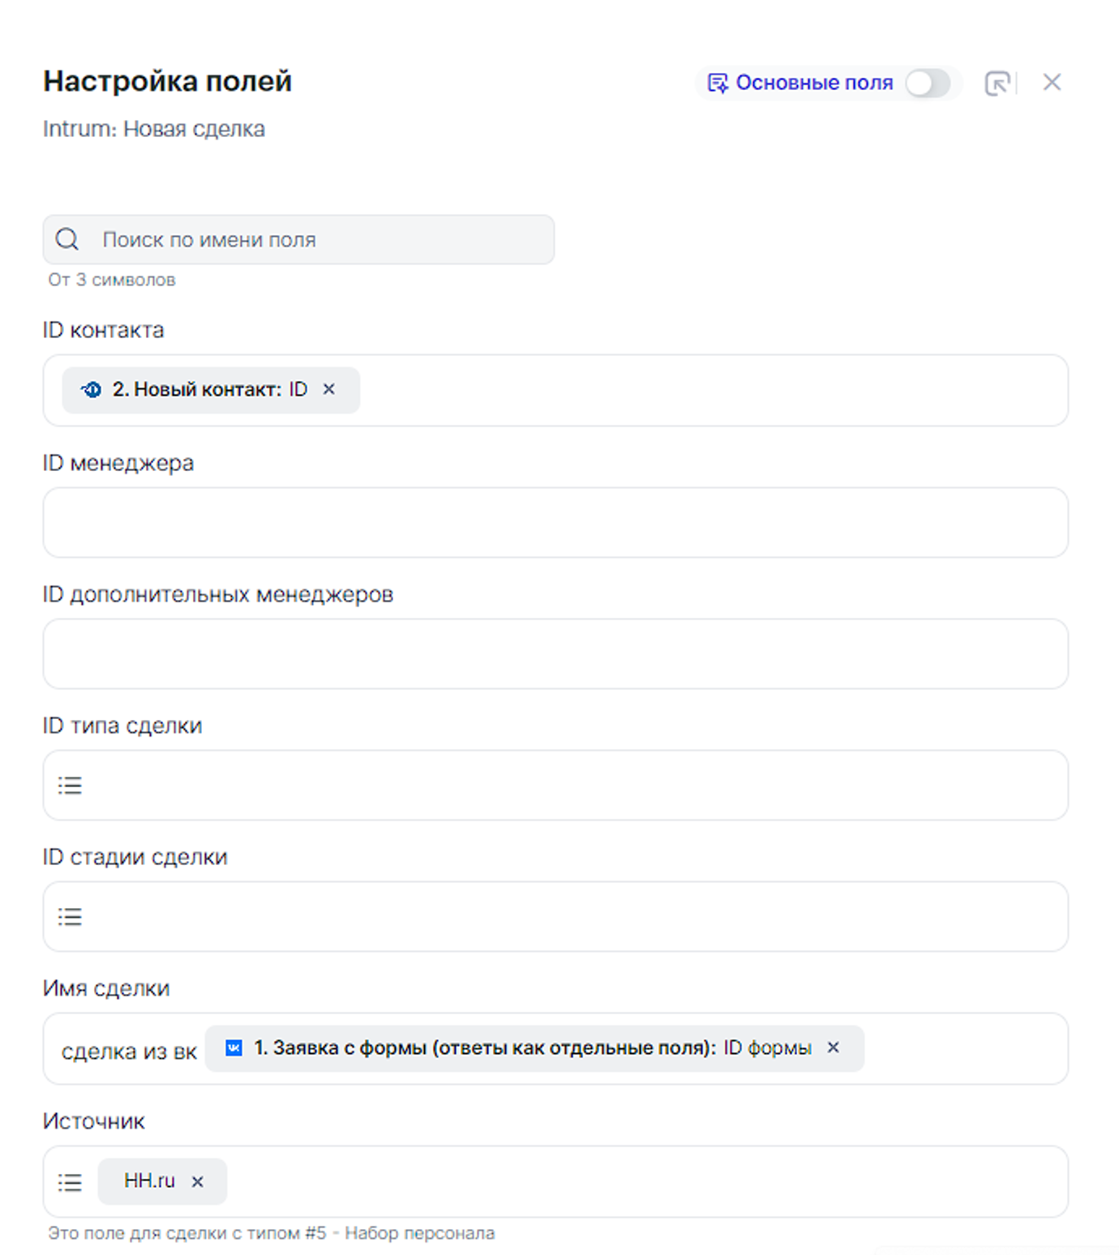This screenshot has width=1119, height=1255.
Task: Click the search magnifier icon
Action: [x=67, y=239]
